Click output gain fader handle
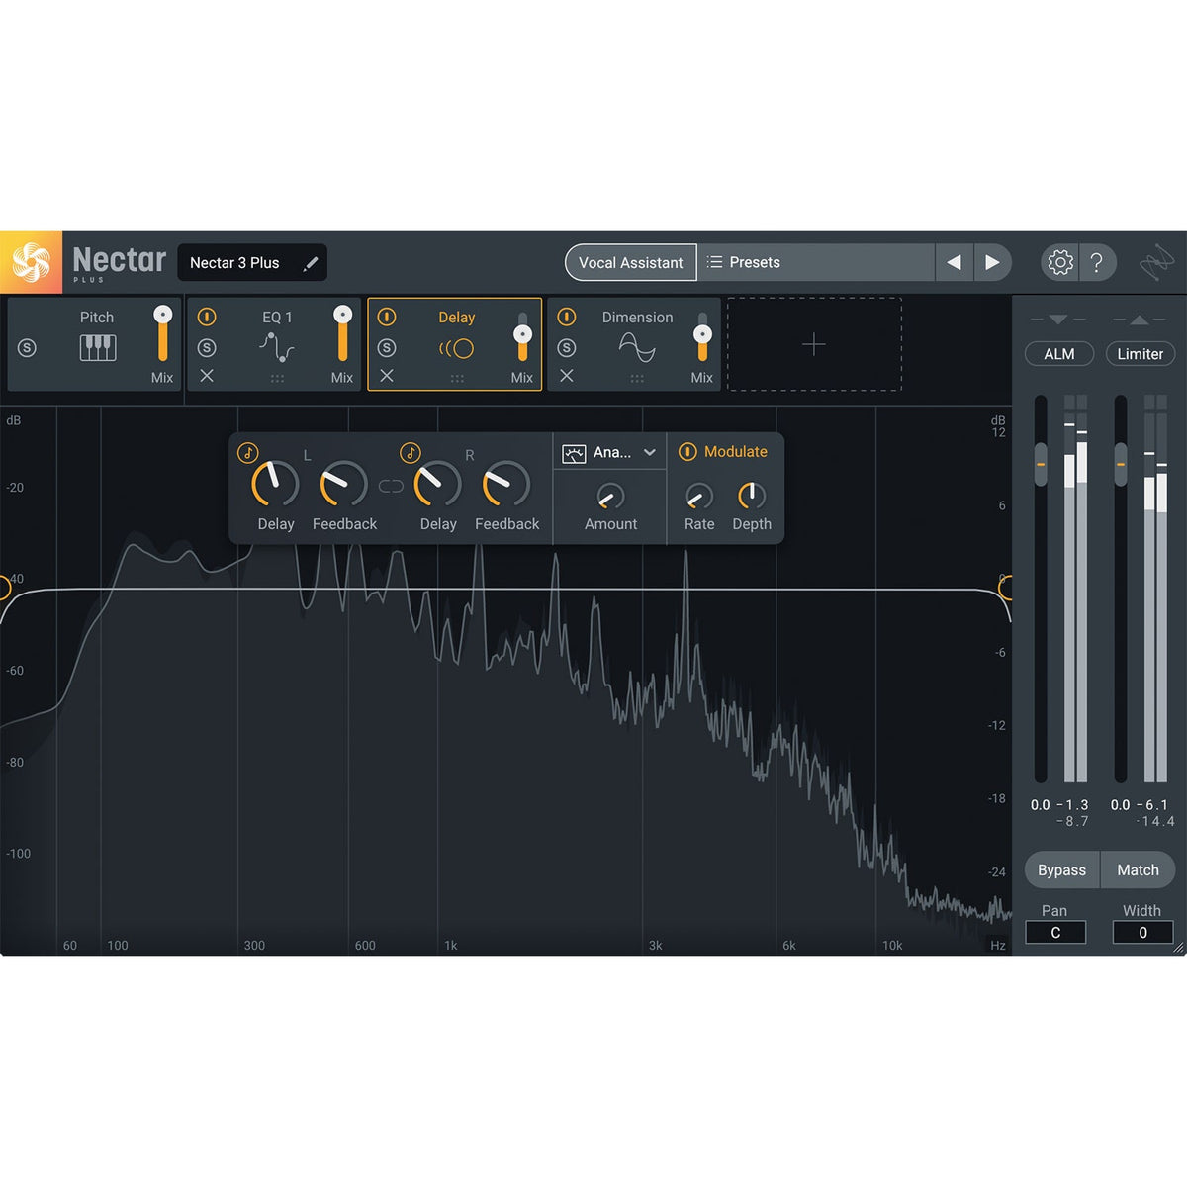Image resolution: width=1187 pixels, height=1187 pixels. click(x=1121, y=465)
